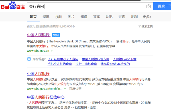
Task: Open 百度快照 cached page link
Action: [75, 89]
